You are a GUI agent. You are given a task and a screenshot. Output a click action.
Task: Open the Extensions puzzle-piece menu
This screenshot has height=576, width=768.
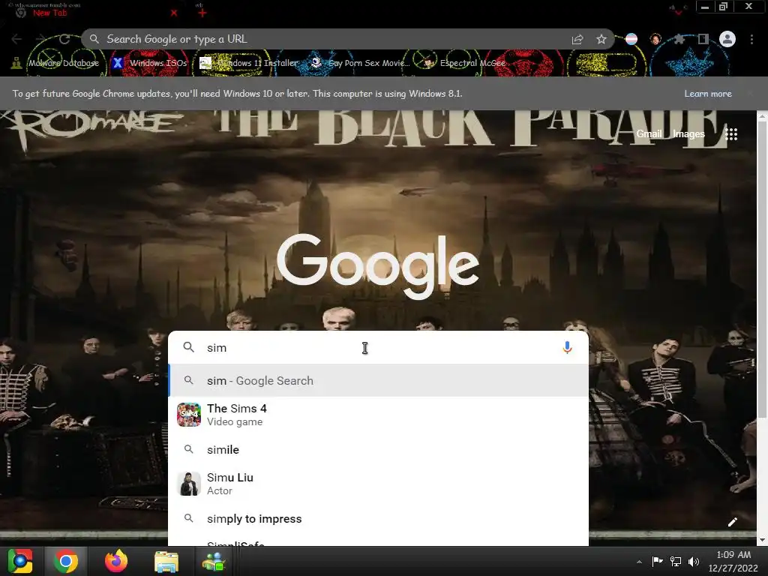tap(679, 39)
